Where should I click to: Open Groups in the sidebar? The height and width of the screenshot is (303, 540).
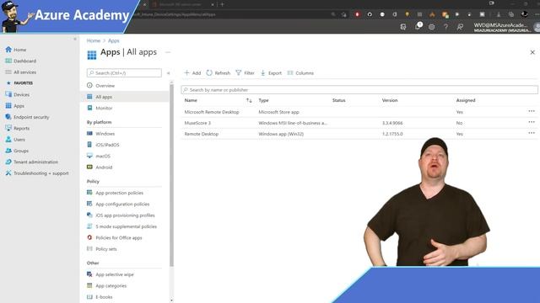[17, 151]
